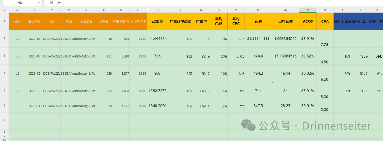Select column P header
383x141 pixels.
point(258,10)
